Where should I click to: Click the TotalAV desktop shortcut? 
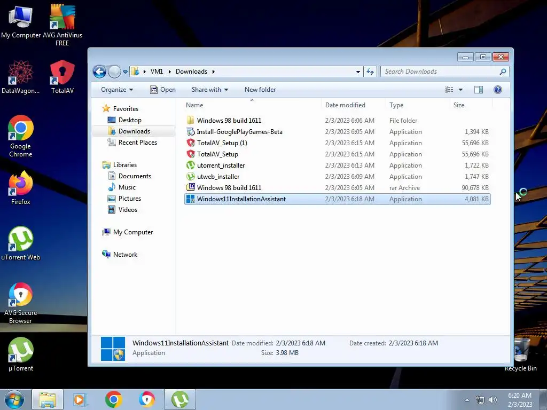pyautogui.click(x=62, y=77)
